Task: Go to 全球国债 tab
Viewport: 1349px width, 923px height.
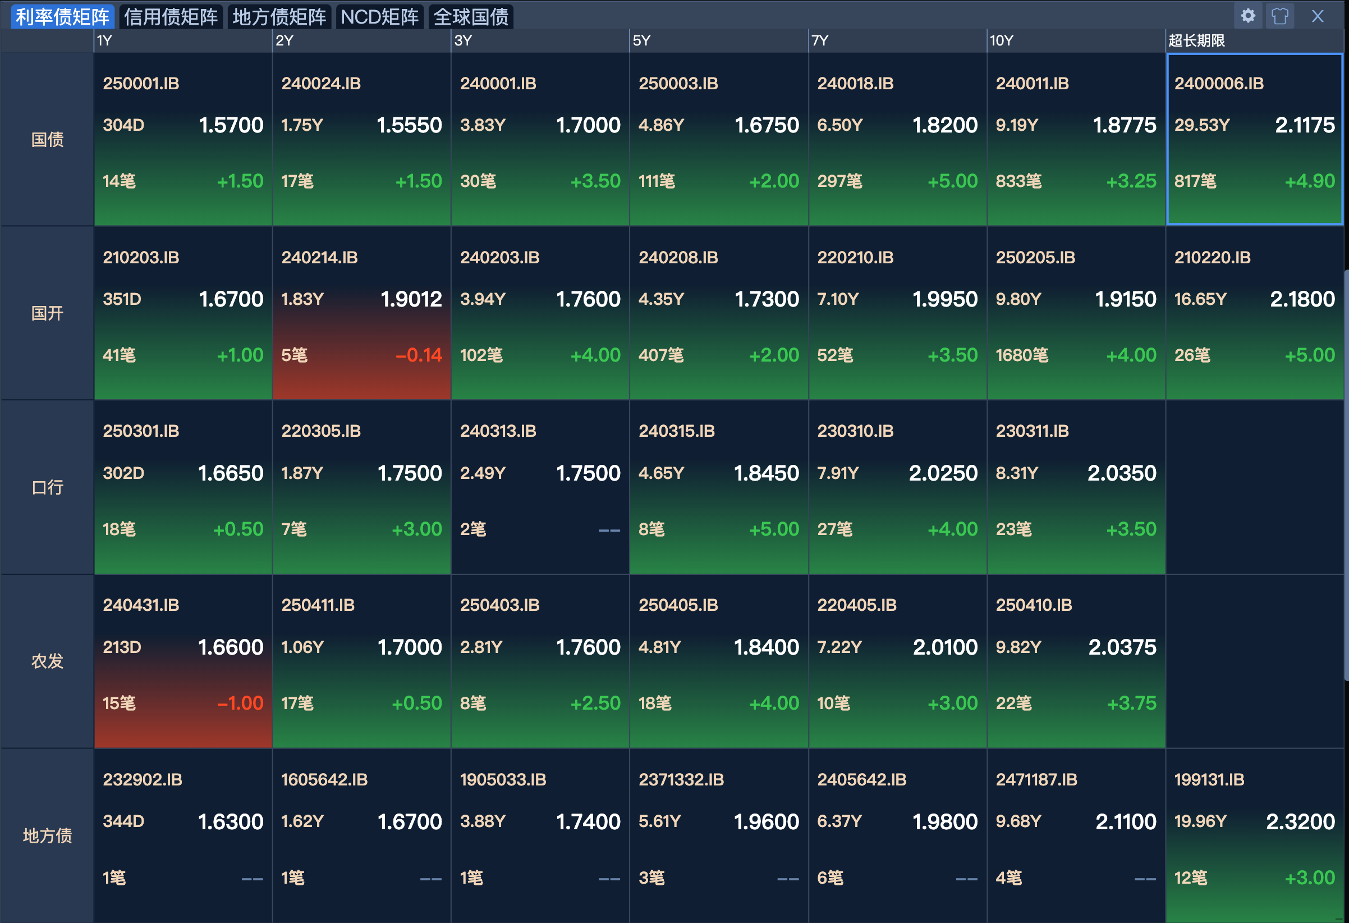Action: (x=471, y=17)
